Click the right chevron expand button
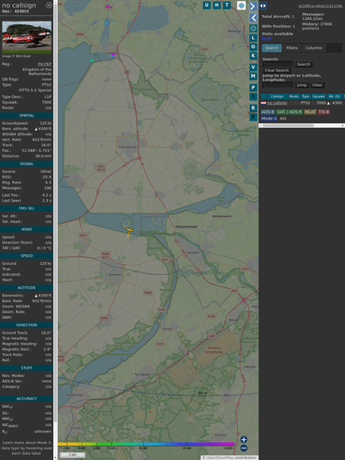Image resolution: width=345 pixels, height=460 pixels. tap(253, 6)
